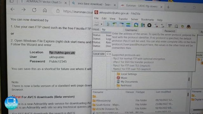Screen dimensions: 203x114
Task: Toggle remote directory tree icon
Action: click(x=121, y=24)
